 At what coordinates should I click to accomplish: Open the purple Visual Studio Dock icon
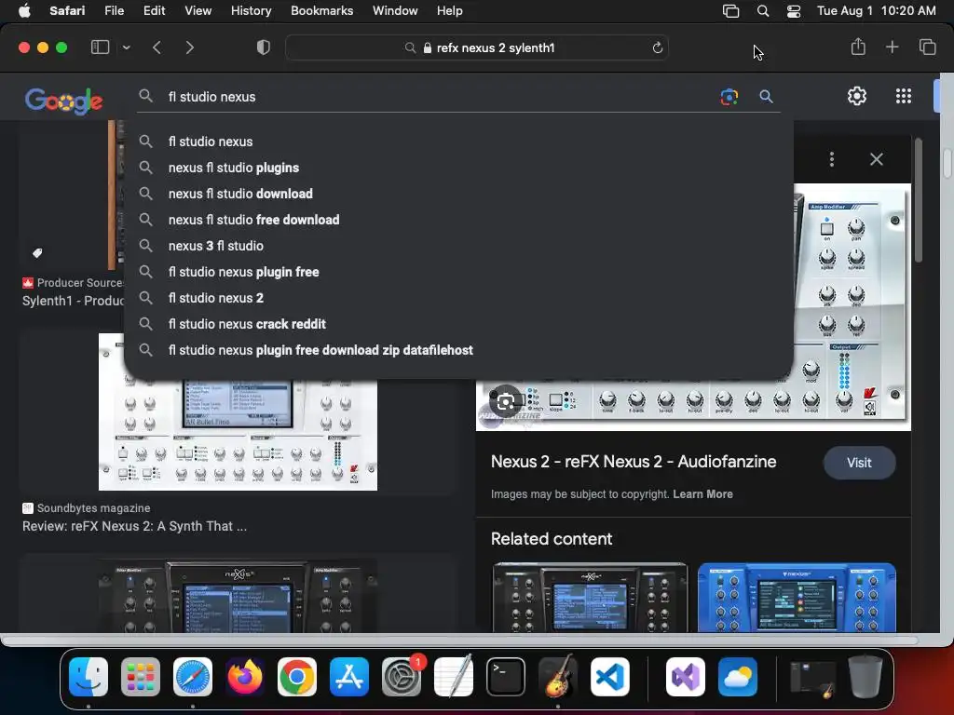pos(686,677)
